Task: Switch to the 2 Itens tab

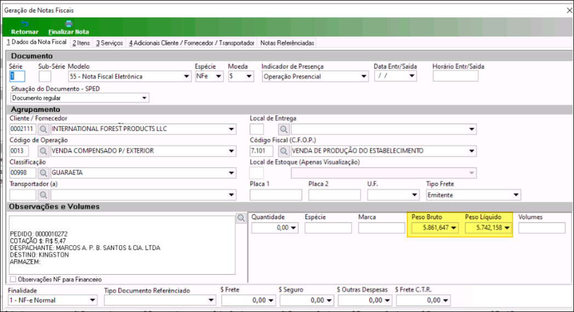Action: [x=81, y=43]
